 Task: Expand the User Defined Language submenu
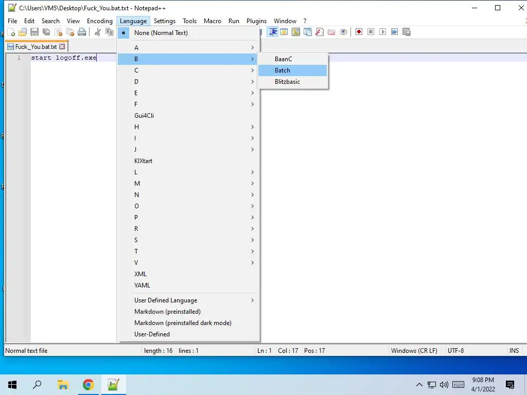pos(188,300)
